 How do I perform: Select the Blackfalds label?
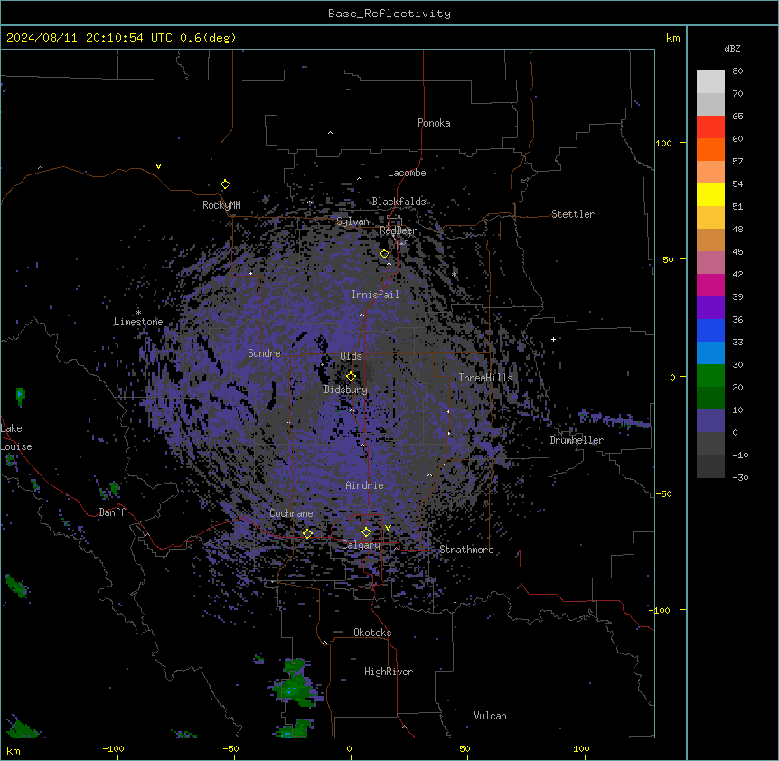399,202
